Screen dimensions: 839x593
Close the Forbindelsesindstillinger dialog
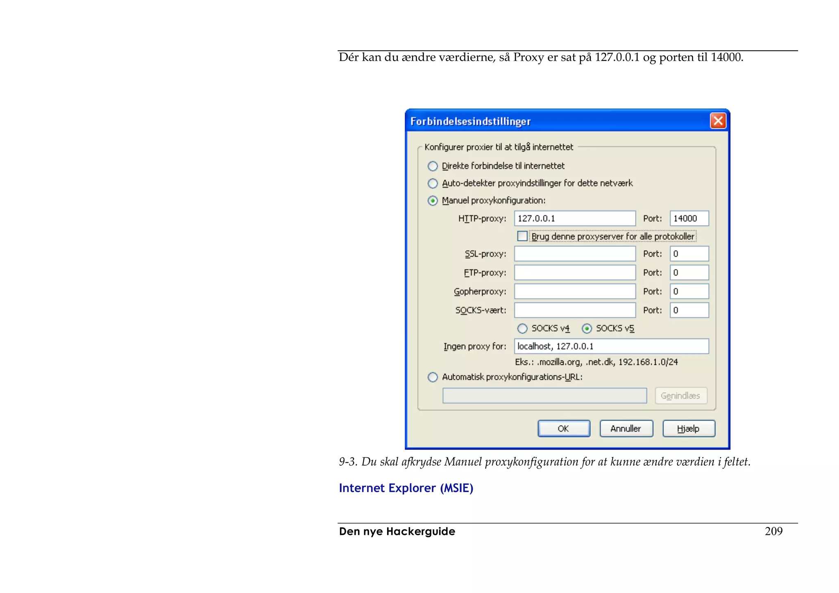point(718,121)
